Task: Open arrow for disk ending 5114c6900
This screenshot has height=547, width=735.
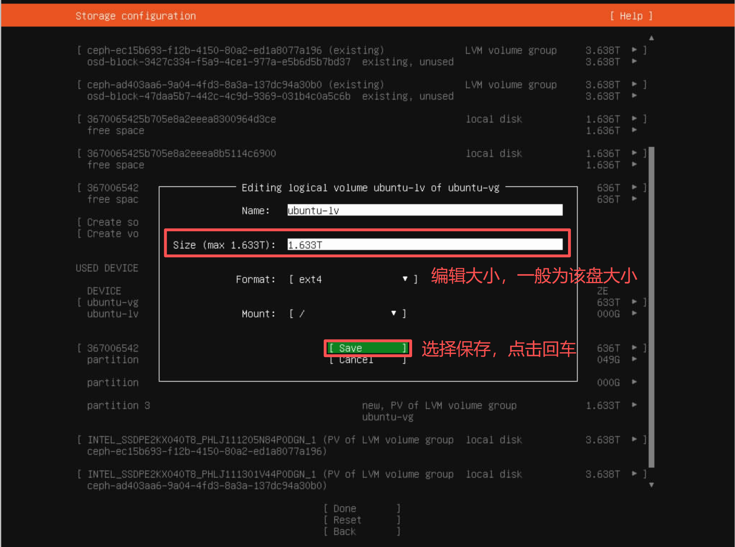Action: tap(634, 153)
